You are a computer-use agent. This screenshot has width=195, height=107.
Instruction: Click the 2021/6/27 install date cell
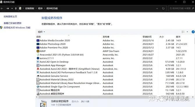(x=148, y=55)
